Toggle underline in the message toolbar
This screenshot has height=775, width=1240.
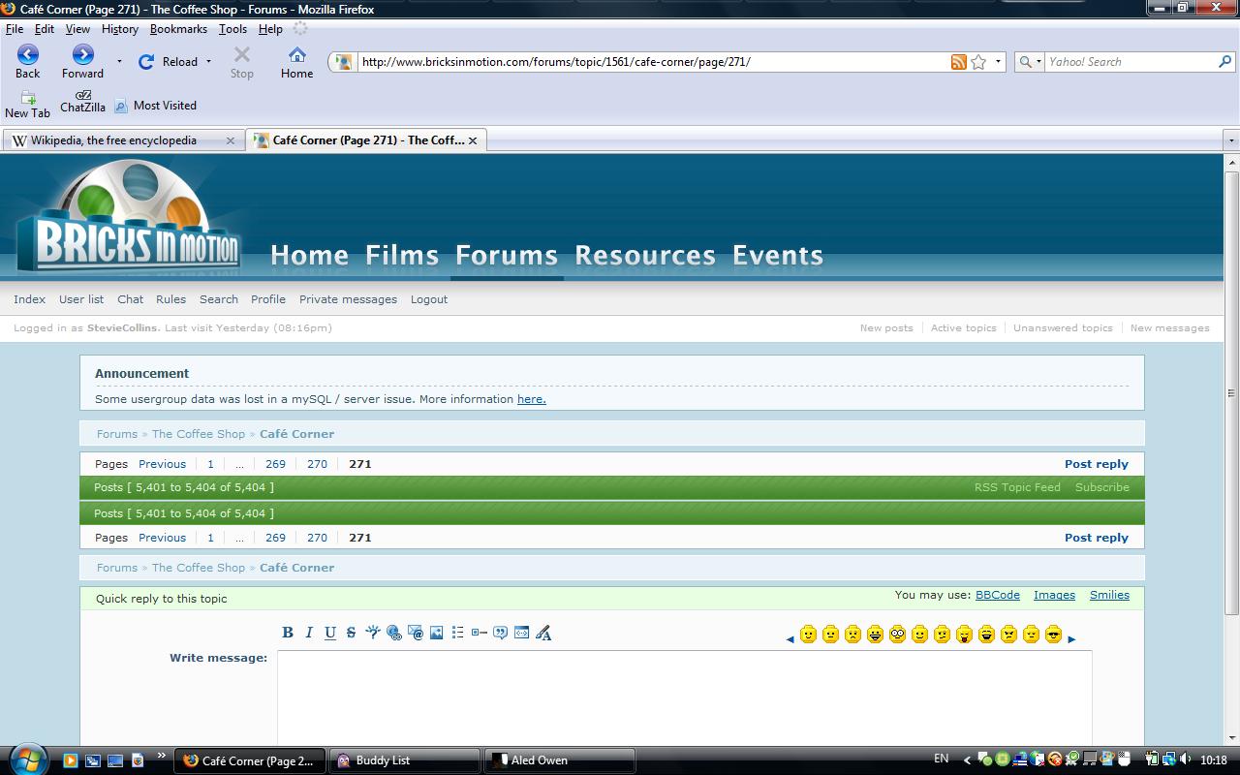point(330,633)
